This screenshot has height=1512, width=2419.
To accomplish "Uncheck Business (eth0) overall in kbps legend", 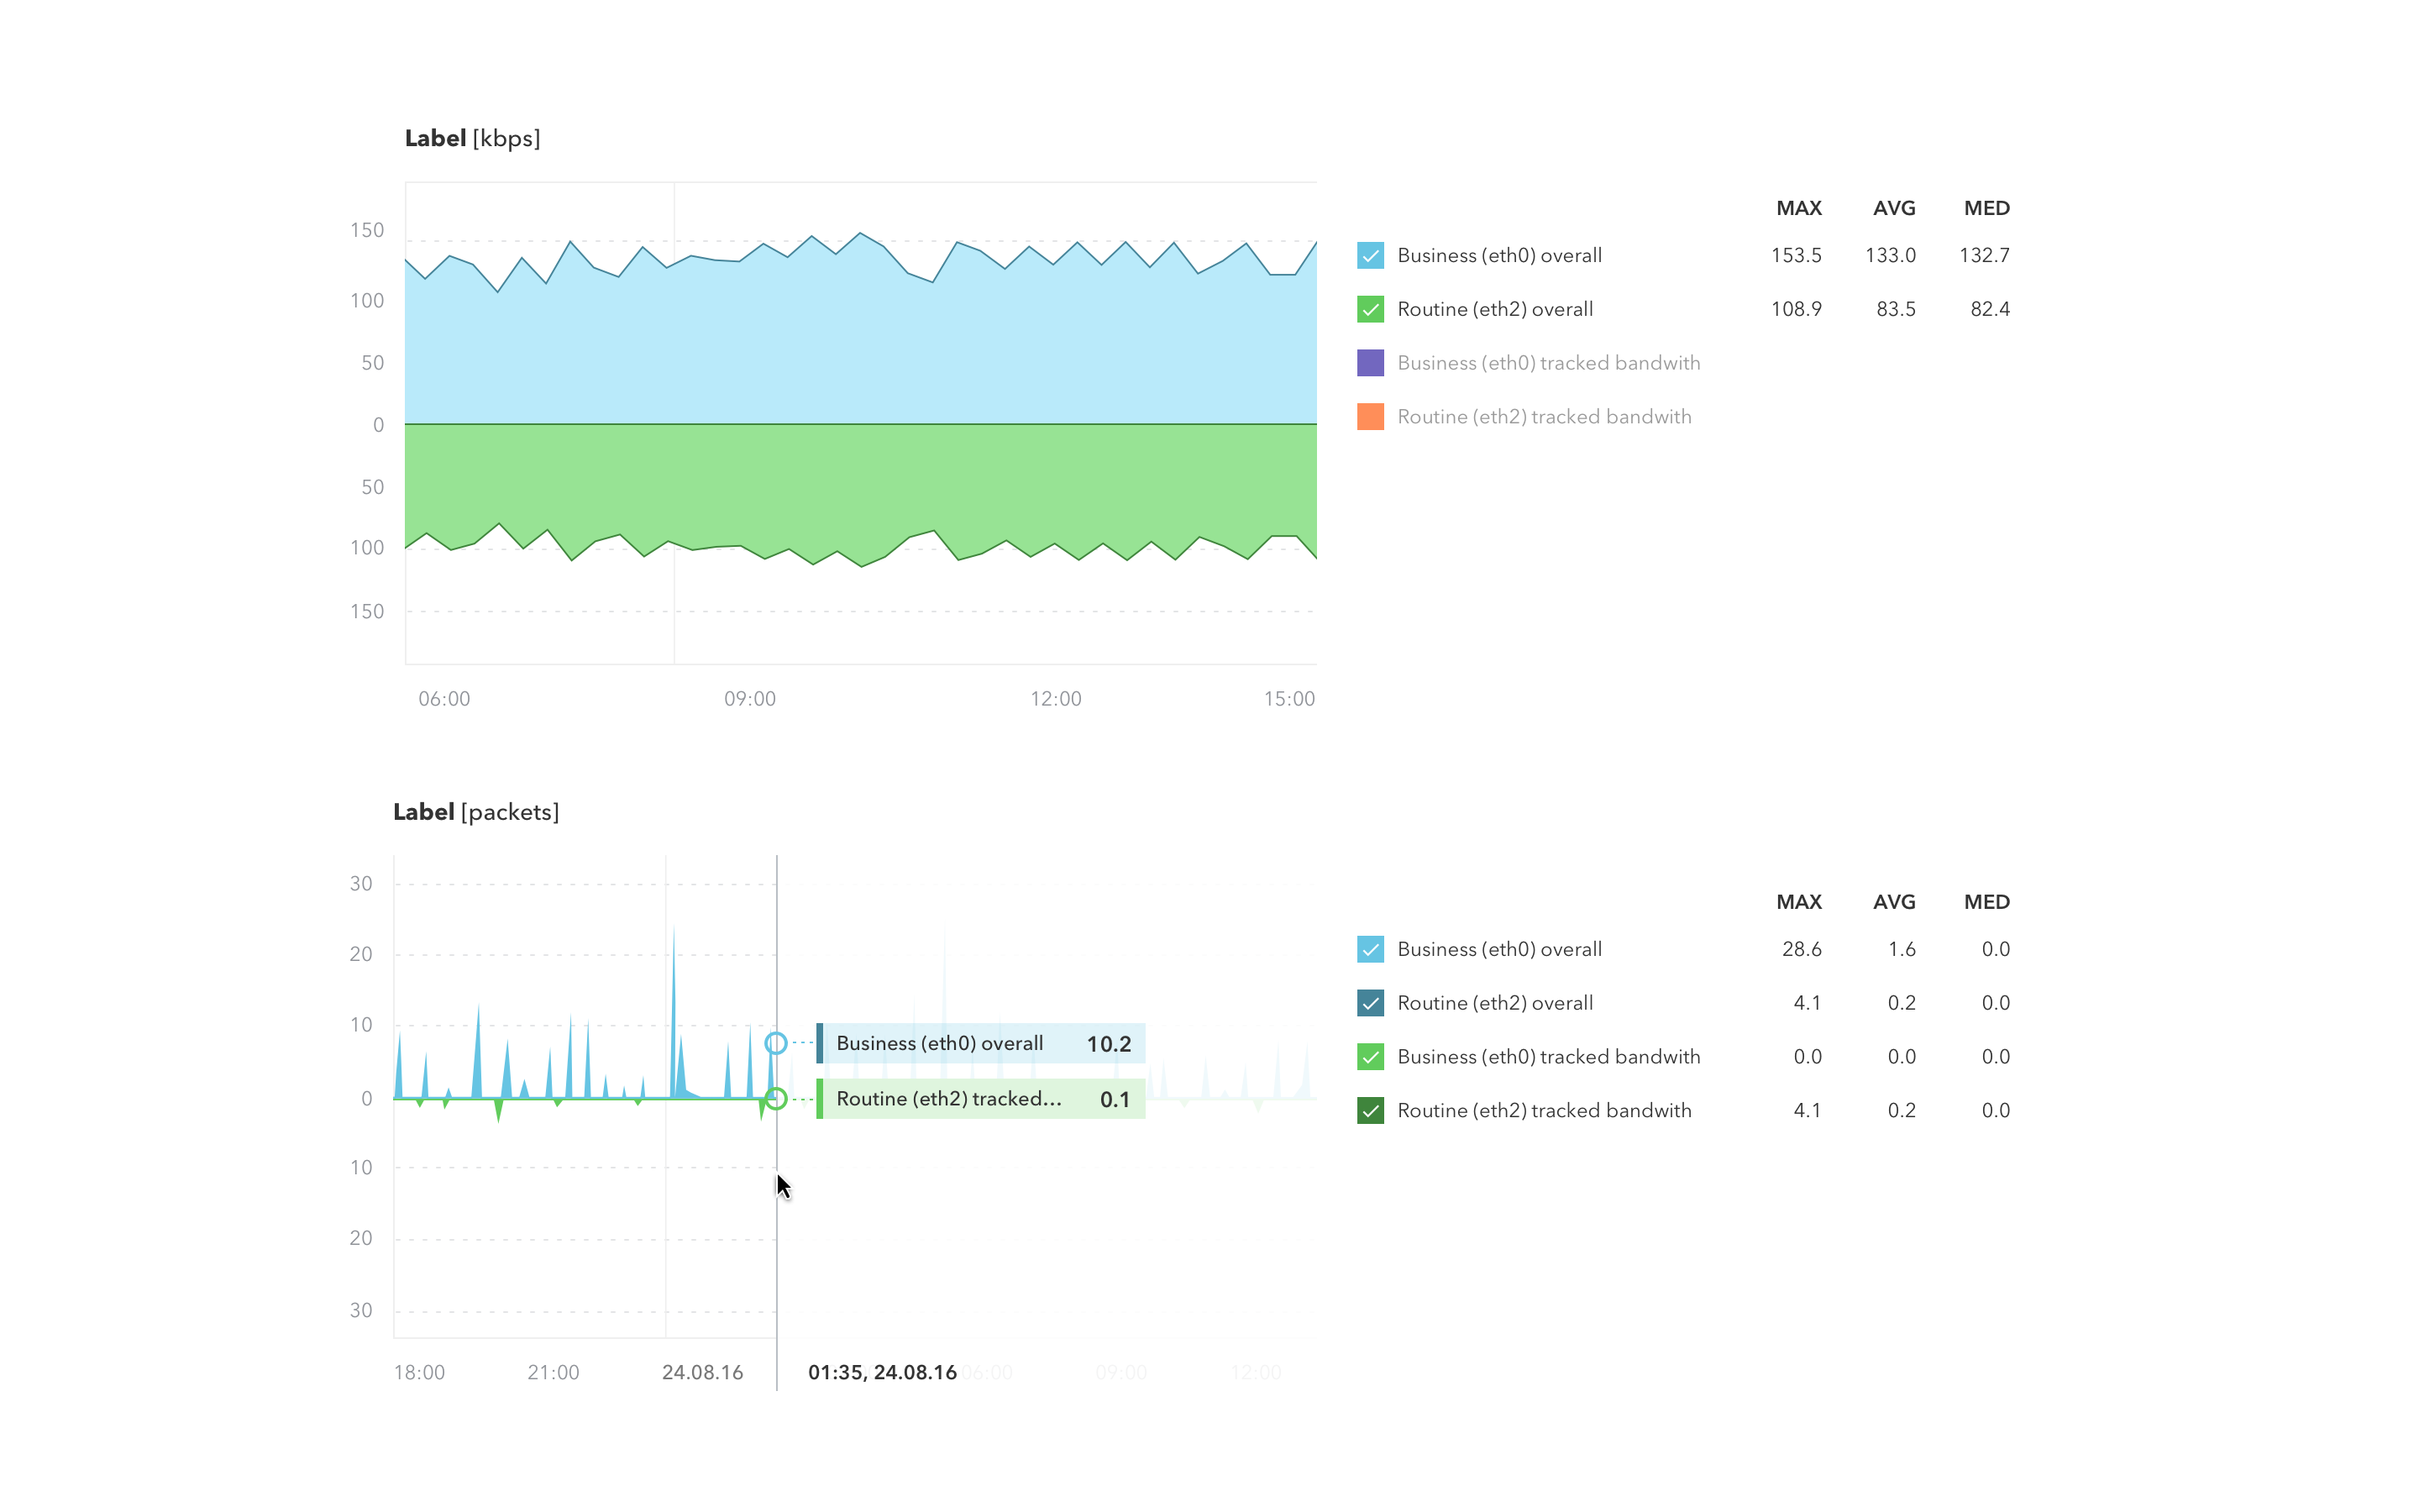I will pyautogui.click(x=1371, y=255).
